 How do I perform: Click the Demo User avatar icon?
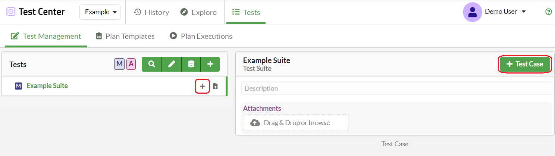472,12
